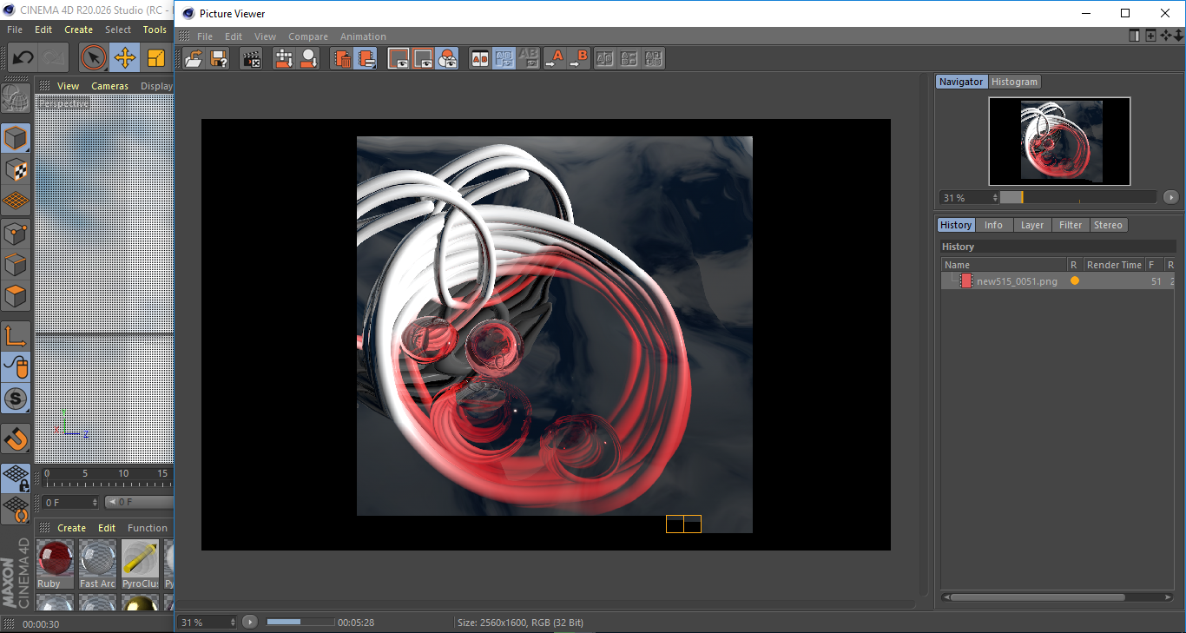This screenshot has width=1186, height=633.
Task: Enable Model mode cube icon
Action: pyautogui.click(x=15, y=138)
